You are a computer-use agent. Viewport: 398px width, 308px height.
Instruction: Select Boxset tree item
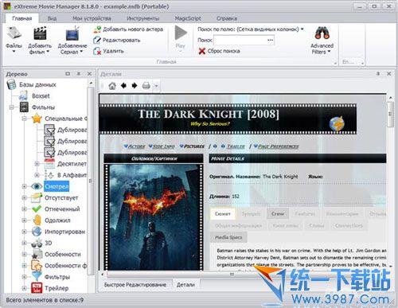(35, 96)
